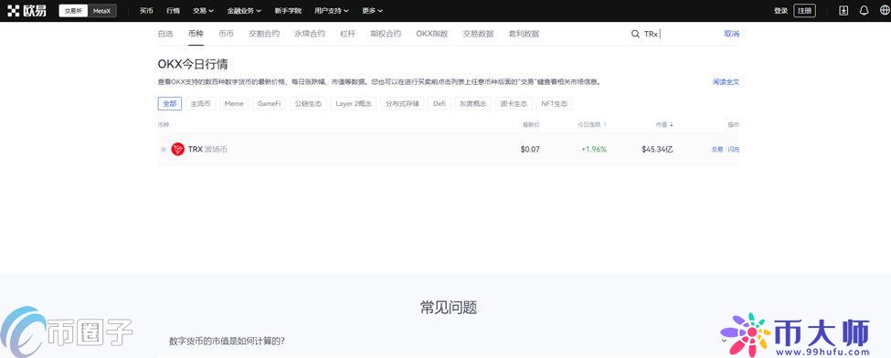This screenshot has height=358, width=891.
Task: Switch to the OKX指数 tab
Action: pyautogui.click(x=432, y=34)
